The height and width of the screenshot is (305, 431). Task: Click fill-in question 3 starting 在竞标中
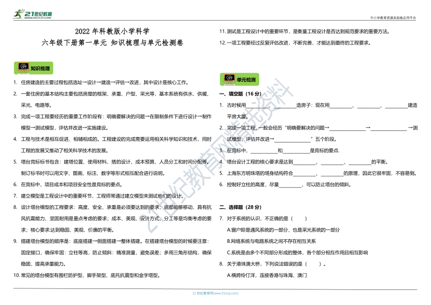pyautogui.click(x=280, y=150)
